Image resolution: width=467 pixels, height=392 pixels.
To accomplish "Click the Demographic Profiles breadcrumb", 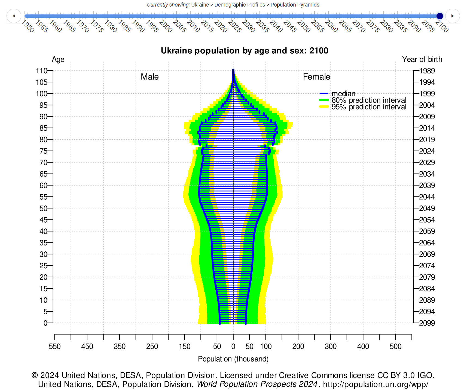I will coord(240,5).
